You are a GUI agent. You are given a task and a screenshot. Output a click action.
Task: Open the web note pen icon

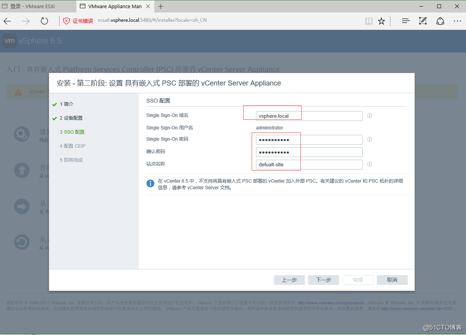coord(423,21)
